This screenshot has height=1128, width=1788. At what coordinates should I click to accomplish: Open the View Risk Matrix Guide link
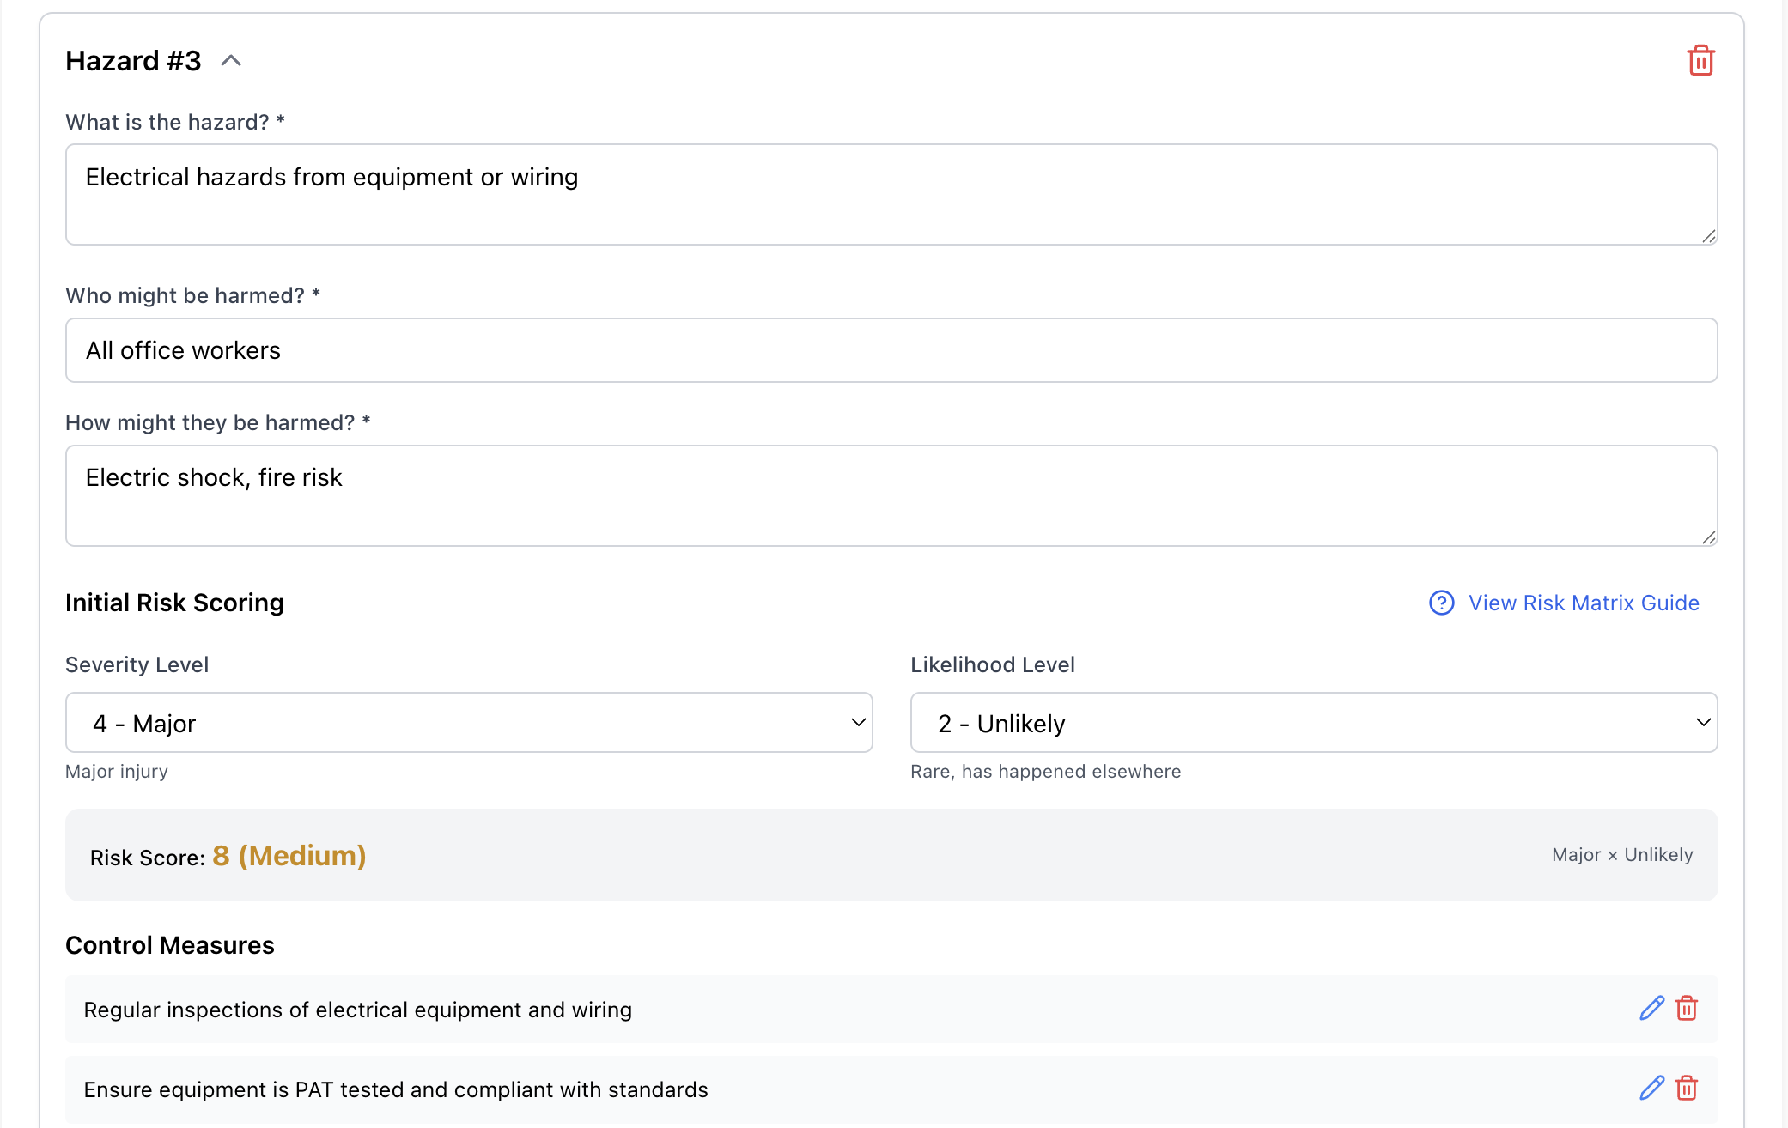tap(1583, 603)
